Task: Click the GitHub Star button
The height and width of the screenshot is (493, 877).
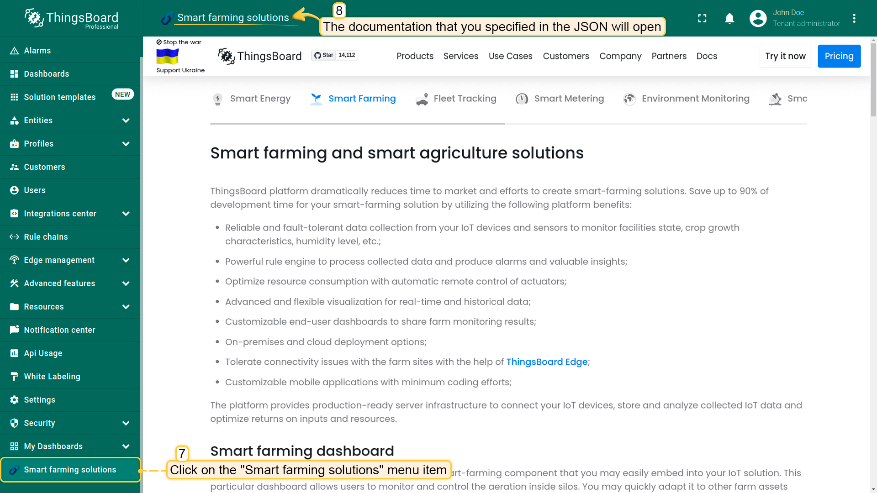Action: [324, 55]
